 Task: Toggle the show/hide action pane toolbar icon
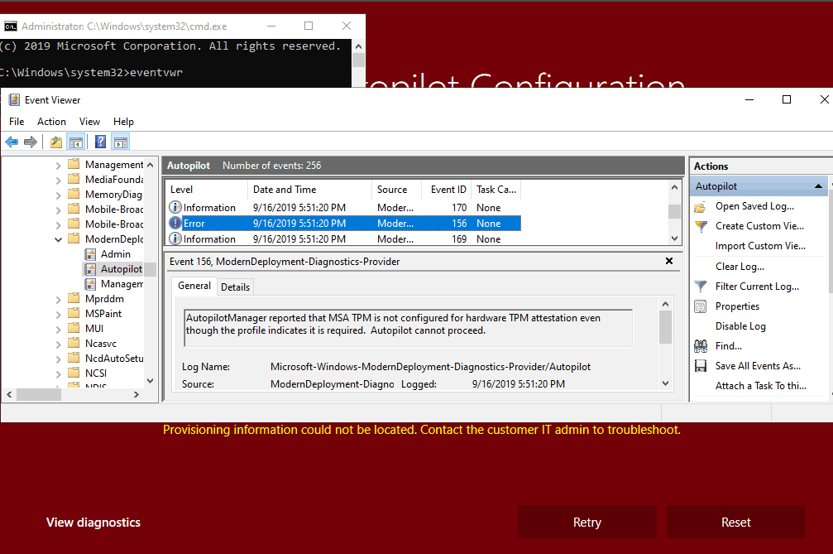[x=121, y=142]
